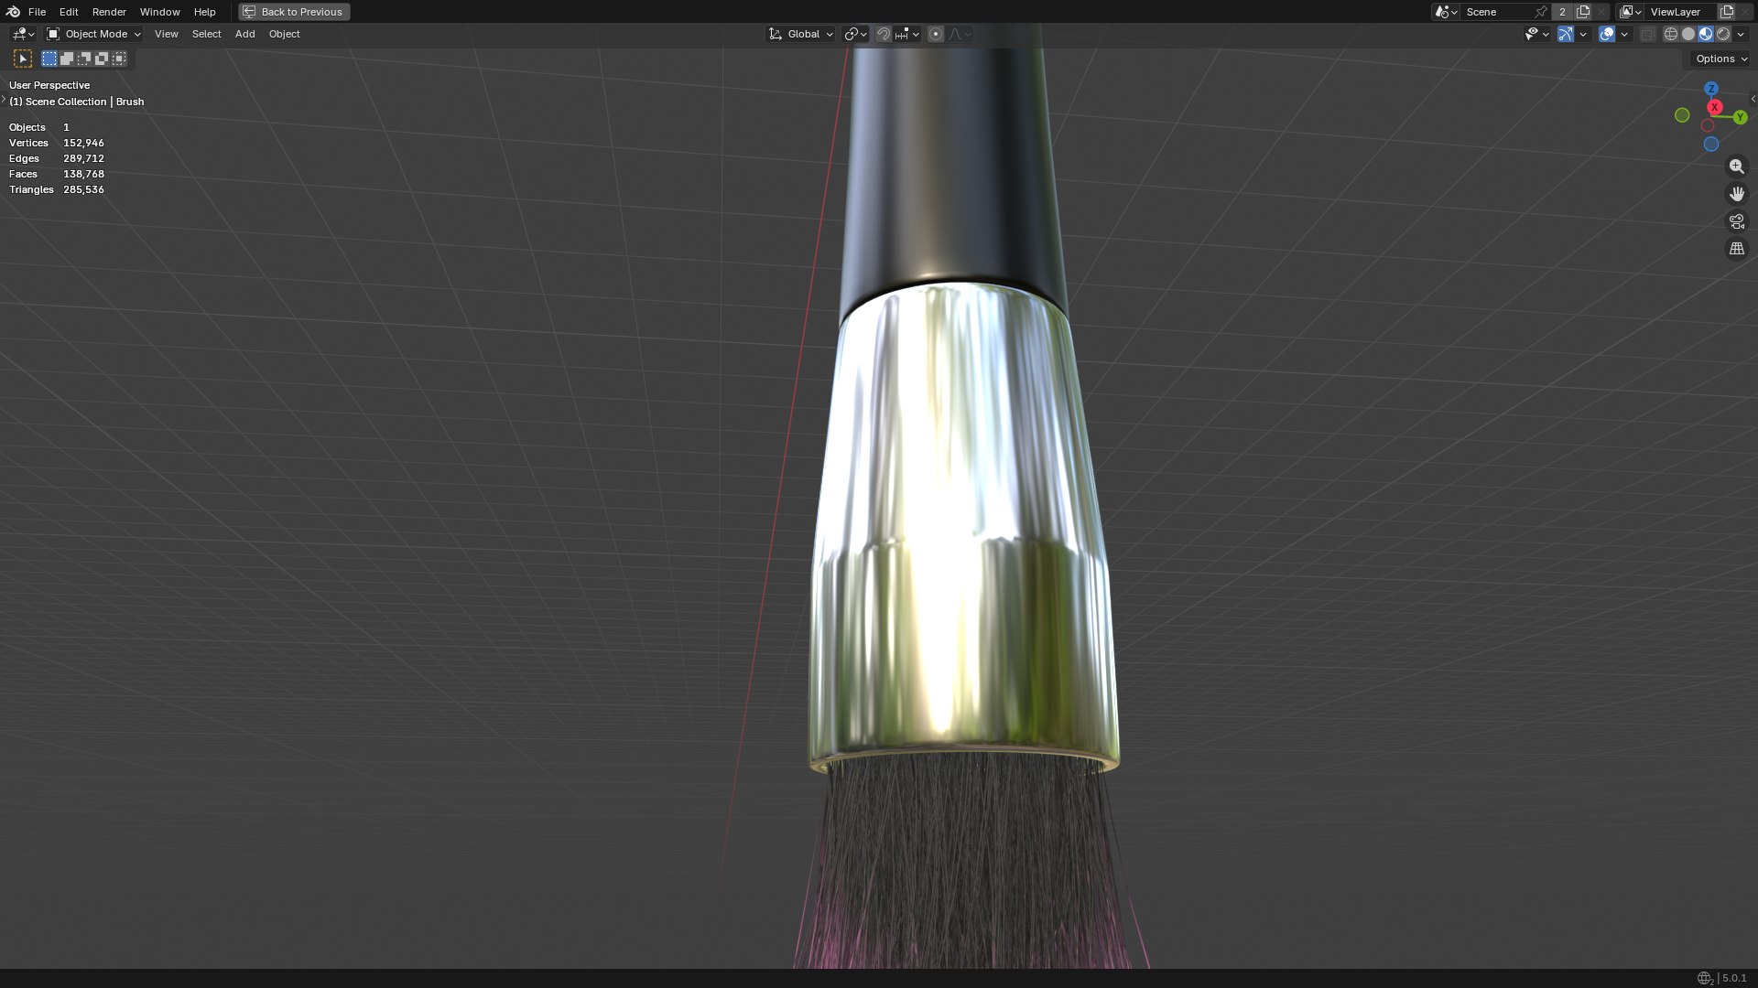Choose Subtract from selection mode
1758x988 pixels.
(84, 59)
